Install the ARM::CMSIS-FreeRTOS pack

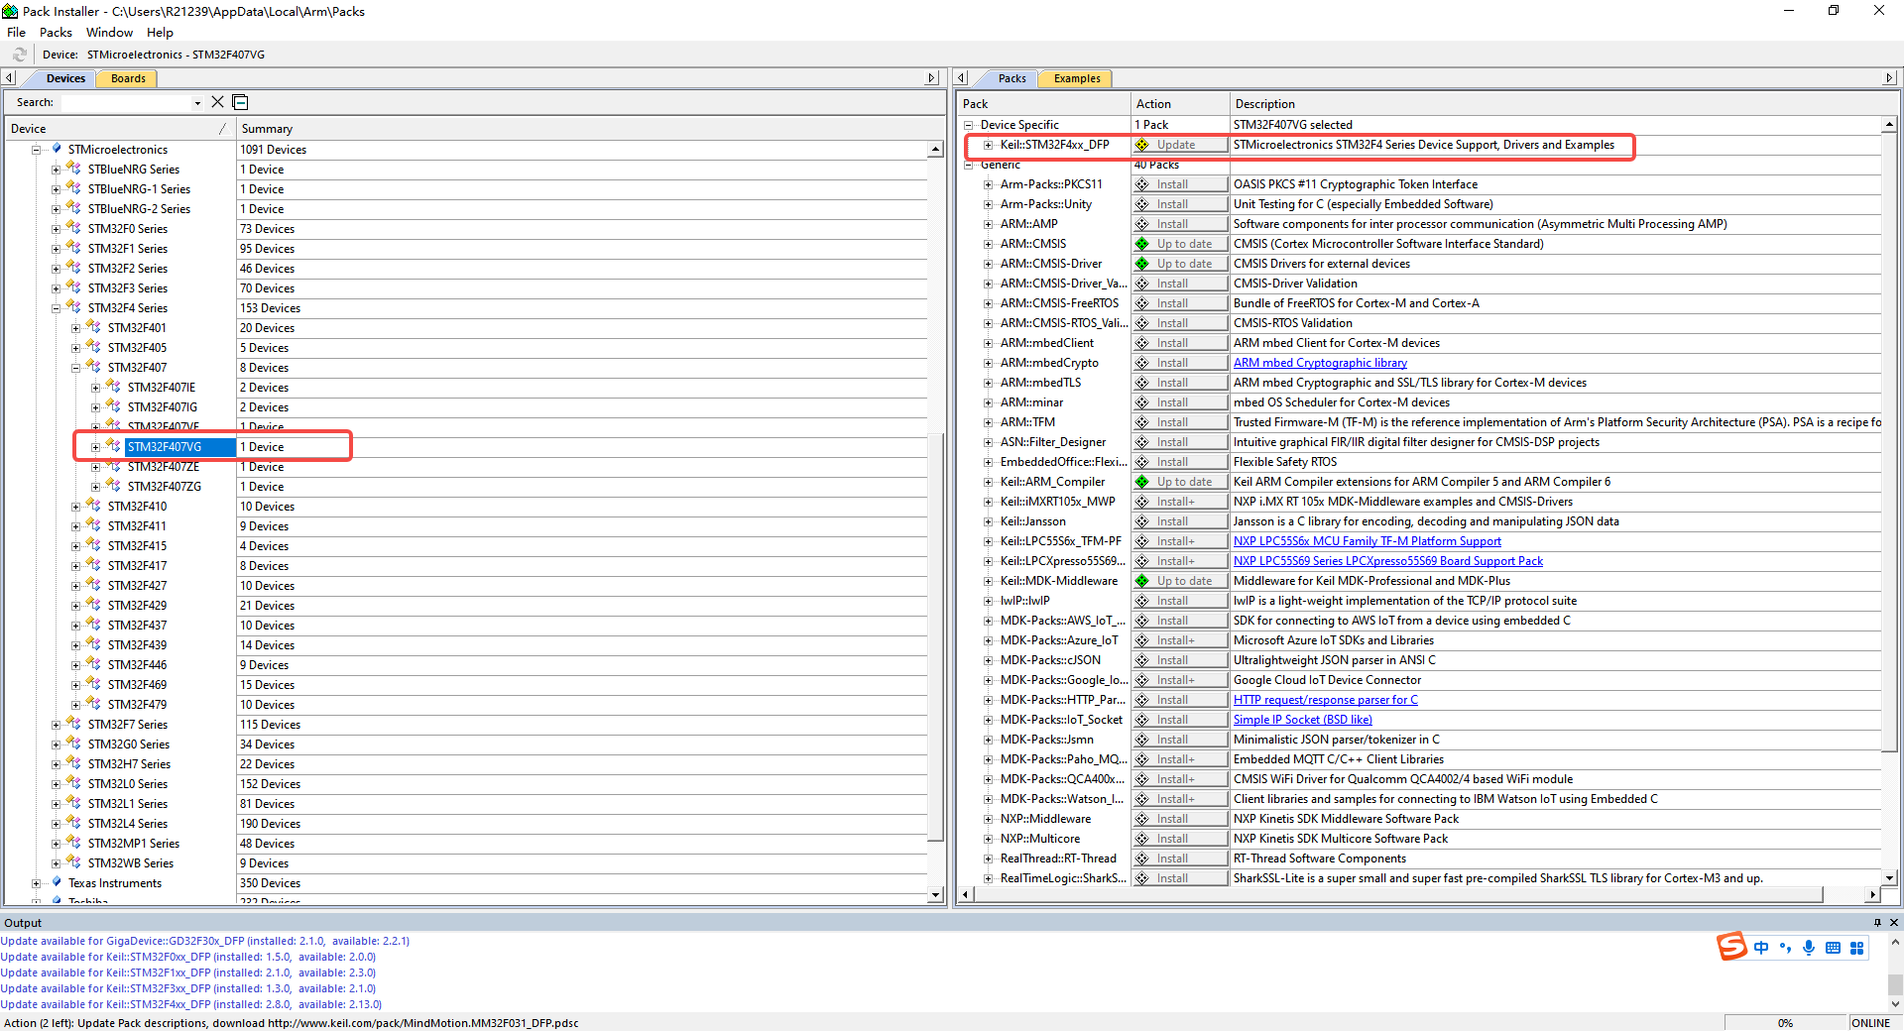1180,303
